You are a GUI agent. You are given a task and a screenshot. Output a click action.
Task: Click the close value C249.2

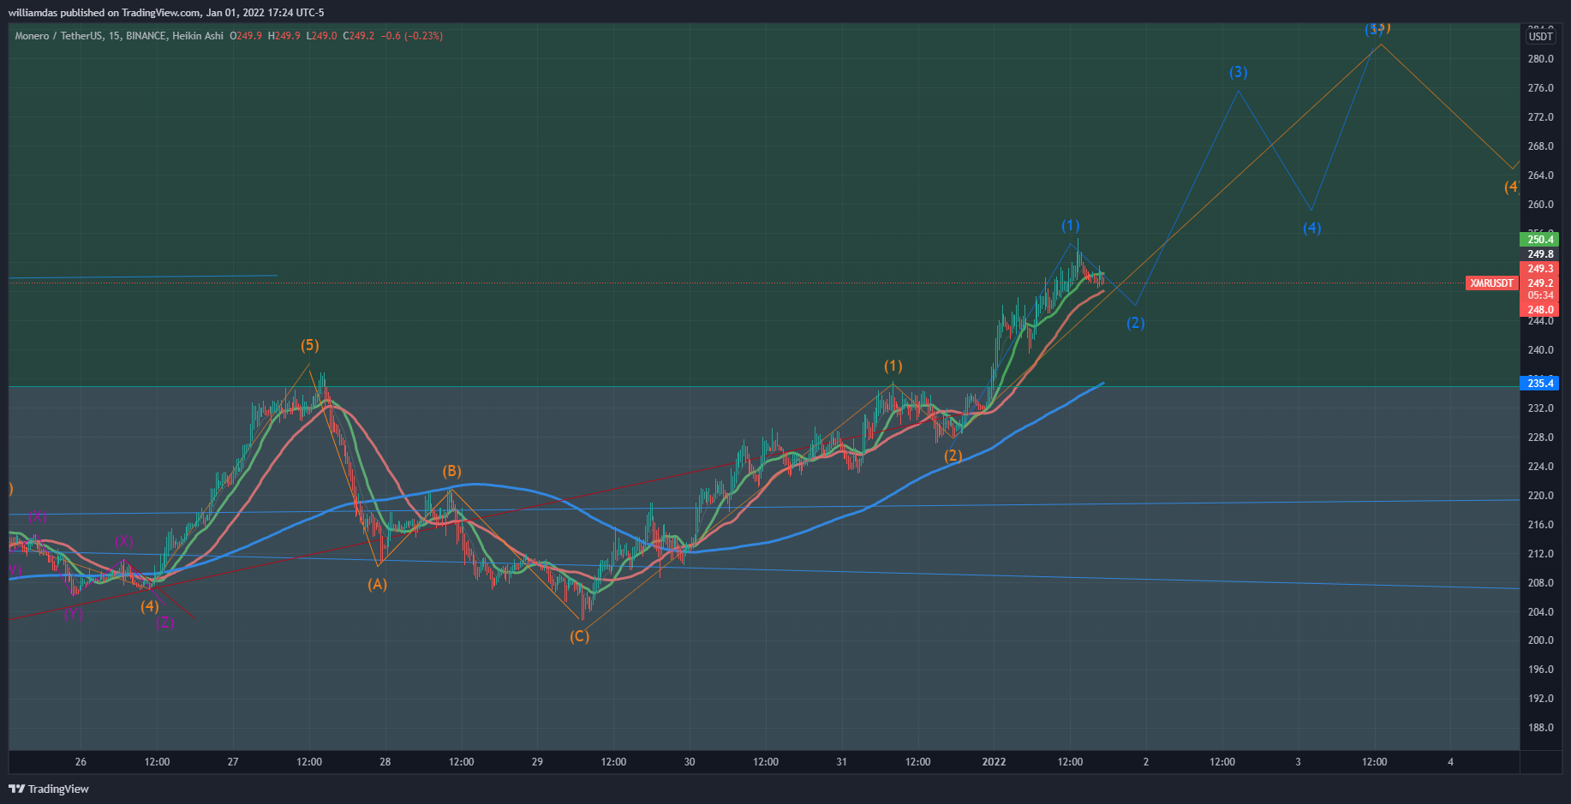point(359,36)
